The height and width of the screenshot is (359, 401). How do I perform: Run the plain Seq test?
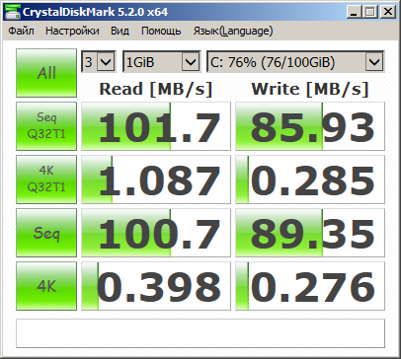tap(46, 233)
